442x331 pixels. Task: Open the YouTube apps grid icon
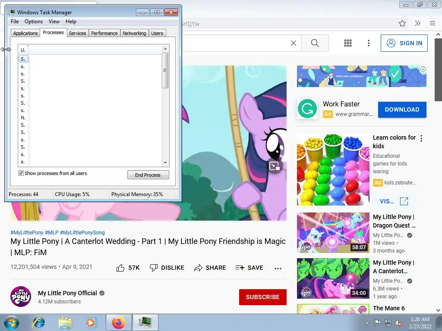coord(348,43)
